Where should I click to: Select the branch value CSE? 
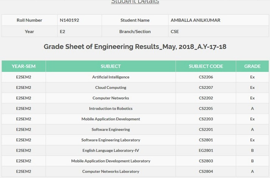click(174, 31)
